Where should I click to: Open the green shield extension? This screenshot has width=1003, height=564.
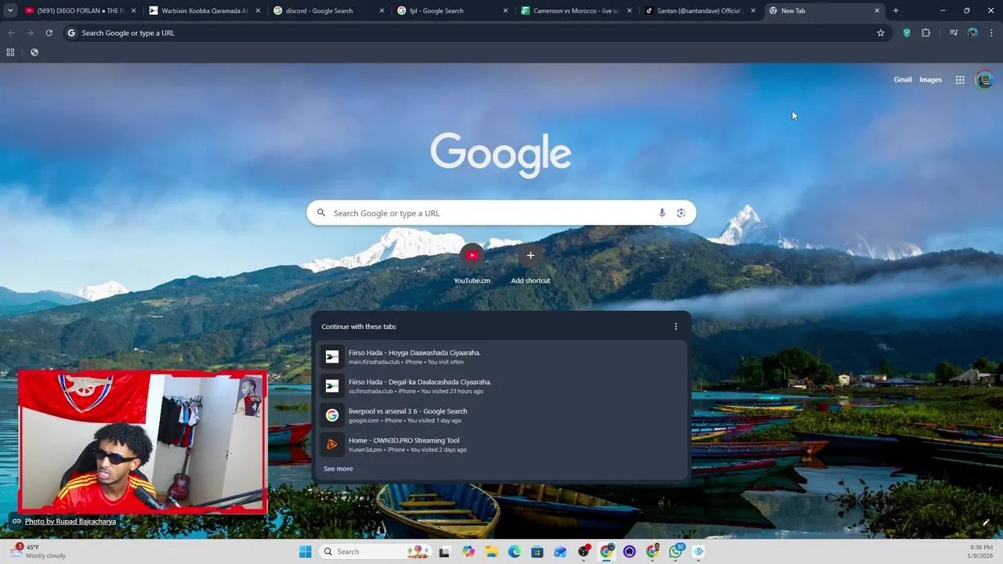click(x=907, y=33)
